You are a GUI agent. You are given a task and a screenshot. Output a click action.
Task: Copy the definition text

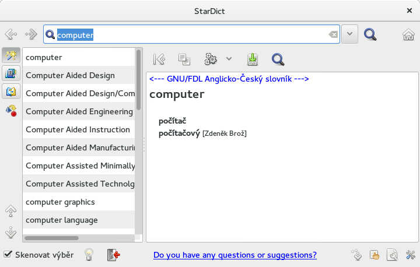click(x=184, y=59)
